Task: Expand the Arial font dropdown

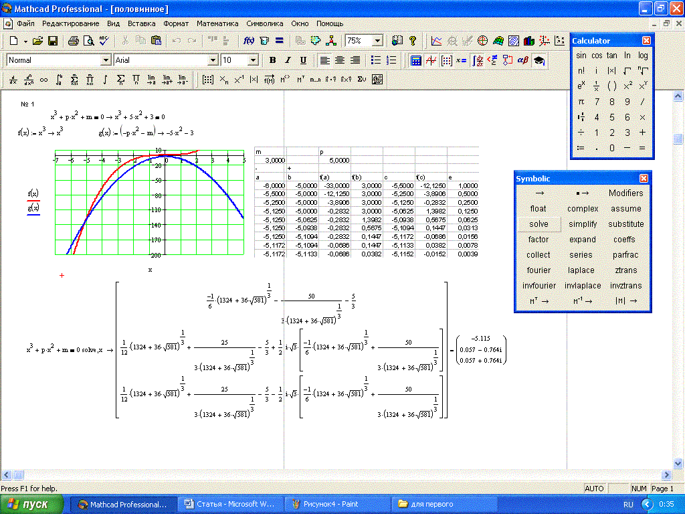Action: click(212, 60)
